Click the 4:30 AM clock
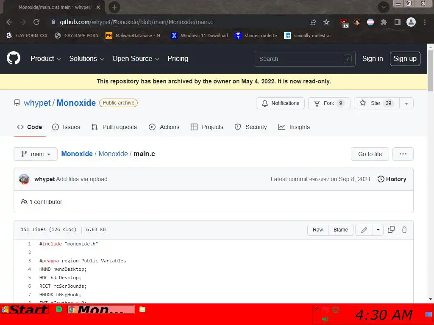This screenshot has height=325, width=434. point(384,315)
